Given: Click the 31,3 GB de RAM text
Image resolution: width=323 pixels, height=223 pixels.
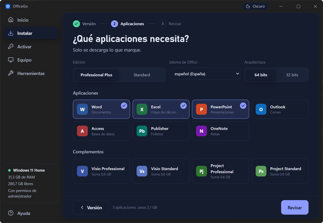Looking at the screenshot, I should [x=21, y=177].
